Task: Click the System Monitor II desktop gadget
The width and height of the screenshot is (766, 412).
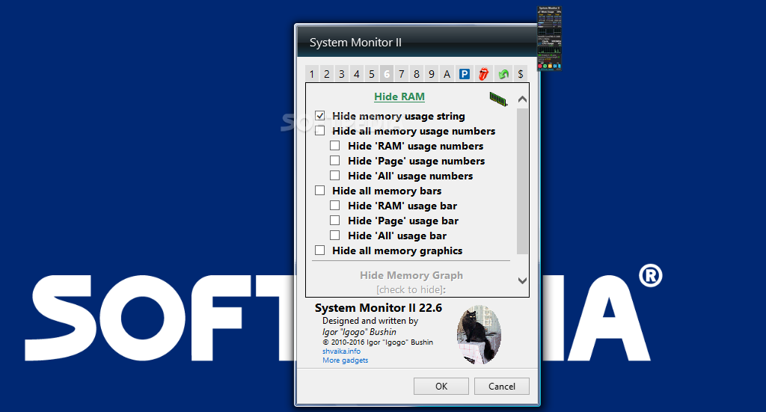Action: coord(550,39)
